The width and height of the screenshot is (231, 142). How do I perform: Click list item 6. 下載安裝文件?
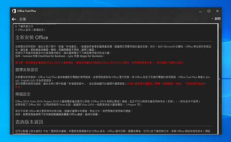click(x=24, y=27)
